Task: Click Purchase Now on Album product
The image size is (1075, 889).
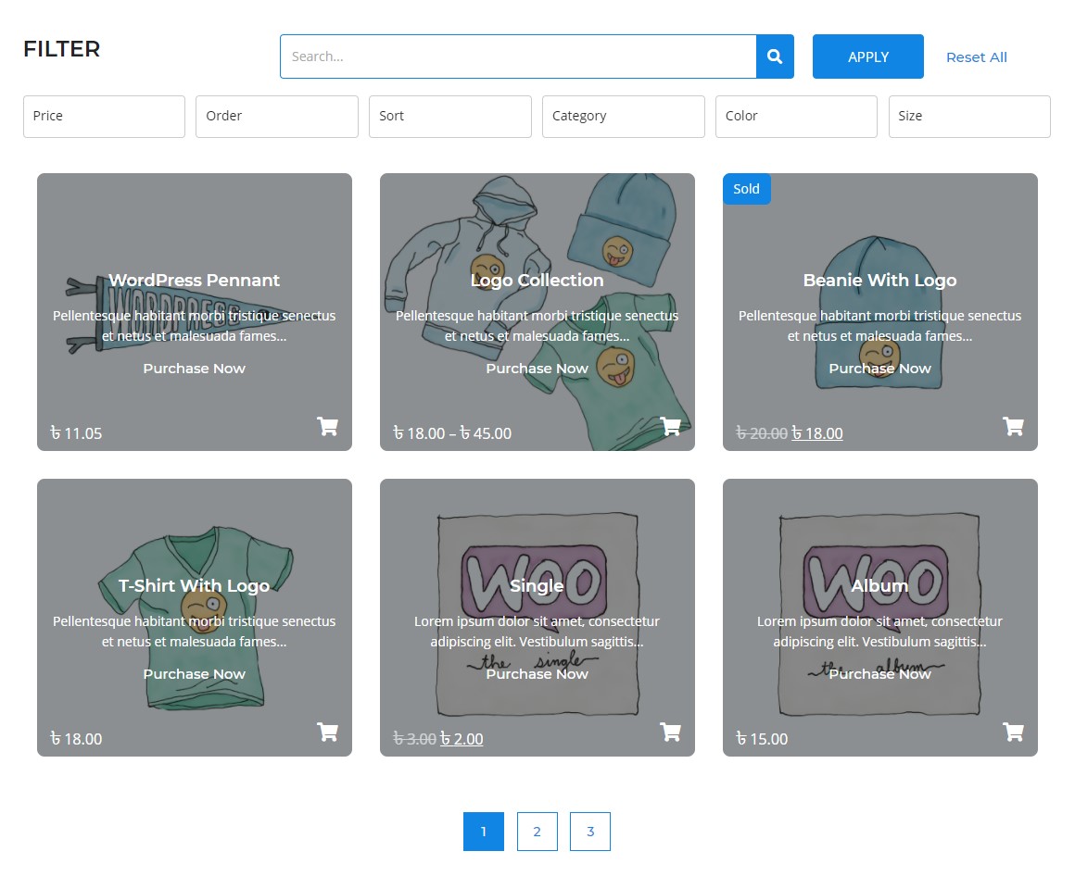Action: (879, 674)
